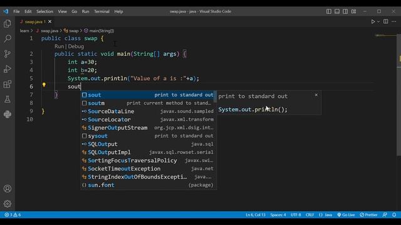Click the Run code lens link

tap(59, 46)
